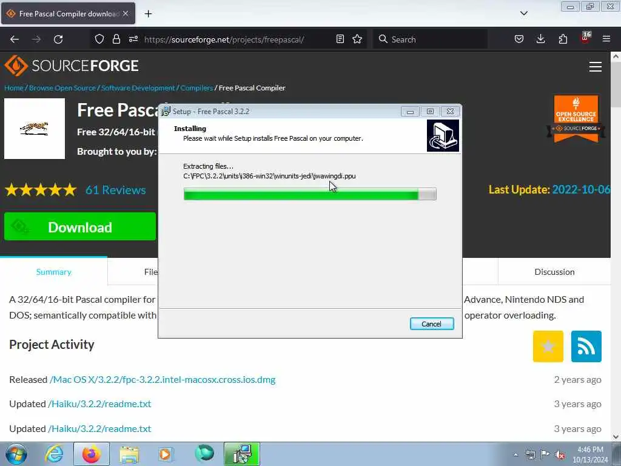Click the Firefox Search box

tap(430, 39)
